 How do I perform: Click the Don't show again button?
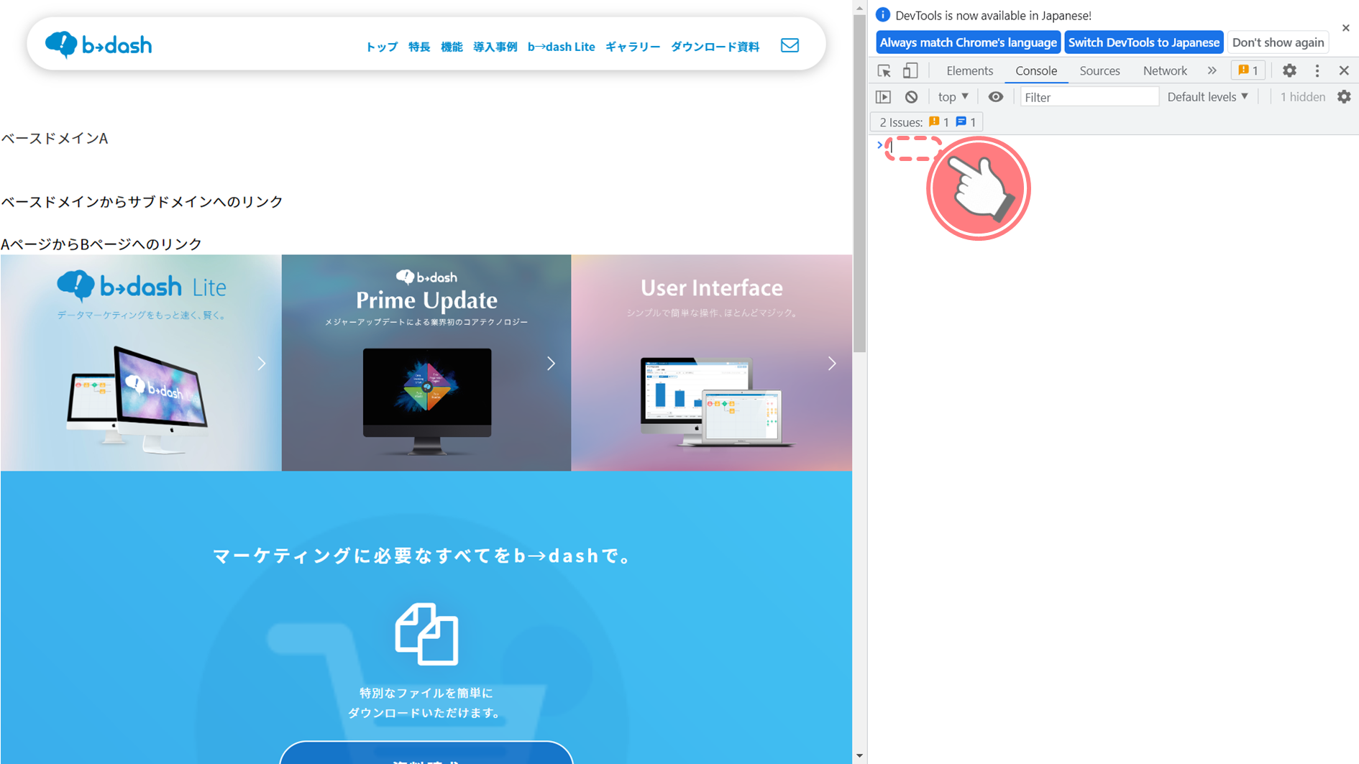[1278, 42]
